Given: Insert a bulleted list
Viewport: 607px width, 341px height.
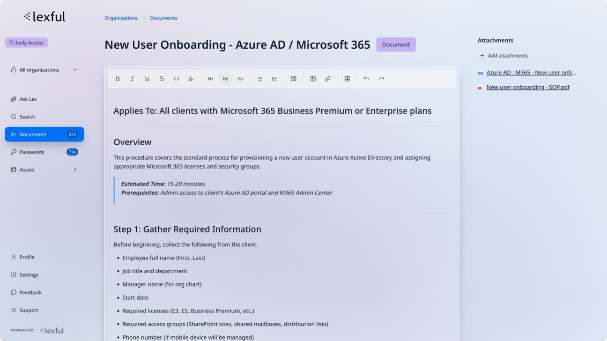Looking at the screenshot, I should [259, 79].
